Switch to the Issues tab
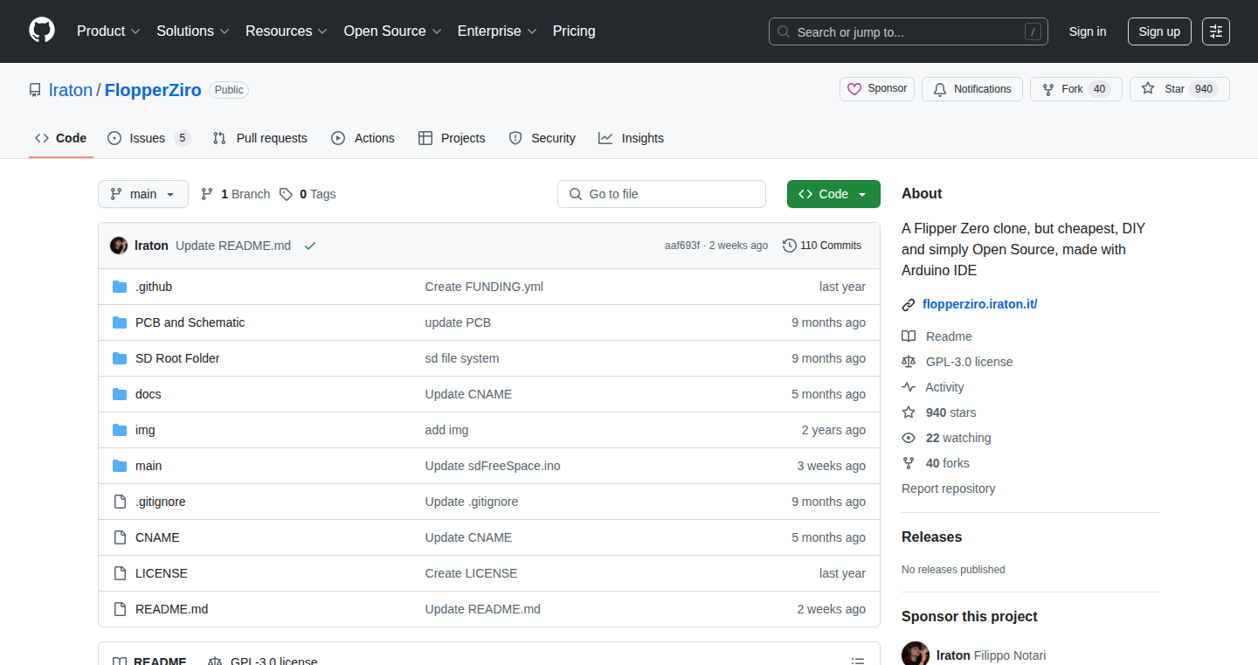The image size is (1258, 665). tap(149, 138)
